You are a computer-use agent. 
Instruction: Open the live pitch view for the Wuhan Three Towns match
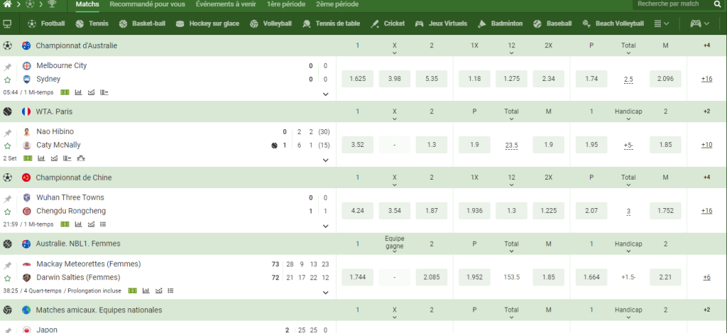(x=65, y=224)
